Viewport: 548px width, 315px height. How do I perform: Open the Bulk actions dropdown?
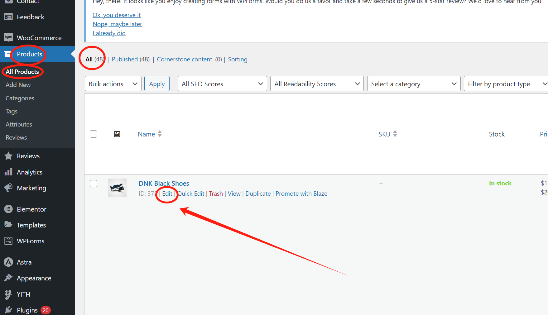point(113,84)
